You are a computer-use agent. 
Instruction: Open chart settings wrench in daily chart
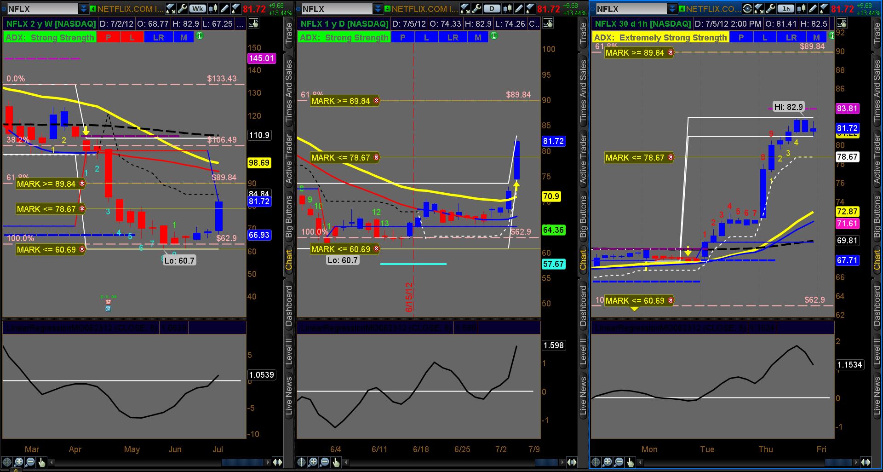click(476, 8)
